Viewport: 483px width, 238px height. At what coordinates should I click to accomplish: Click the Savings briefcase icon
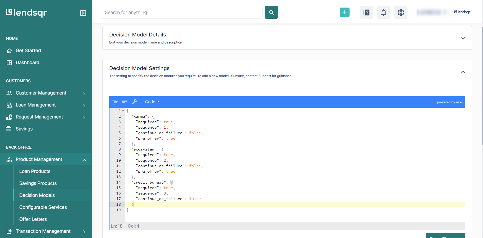9,128
